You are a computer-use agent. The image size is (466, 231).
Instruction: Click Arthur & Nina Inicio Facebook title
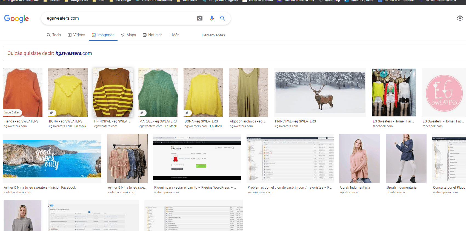tap(40, 188)
